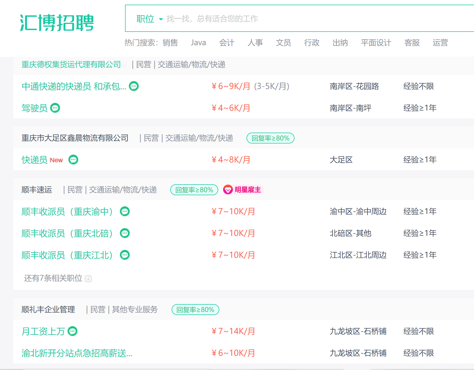Open chat icon beside 快递员 New job
Screen dimensions: 474x370
click(73, 160)
